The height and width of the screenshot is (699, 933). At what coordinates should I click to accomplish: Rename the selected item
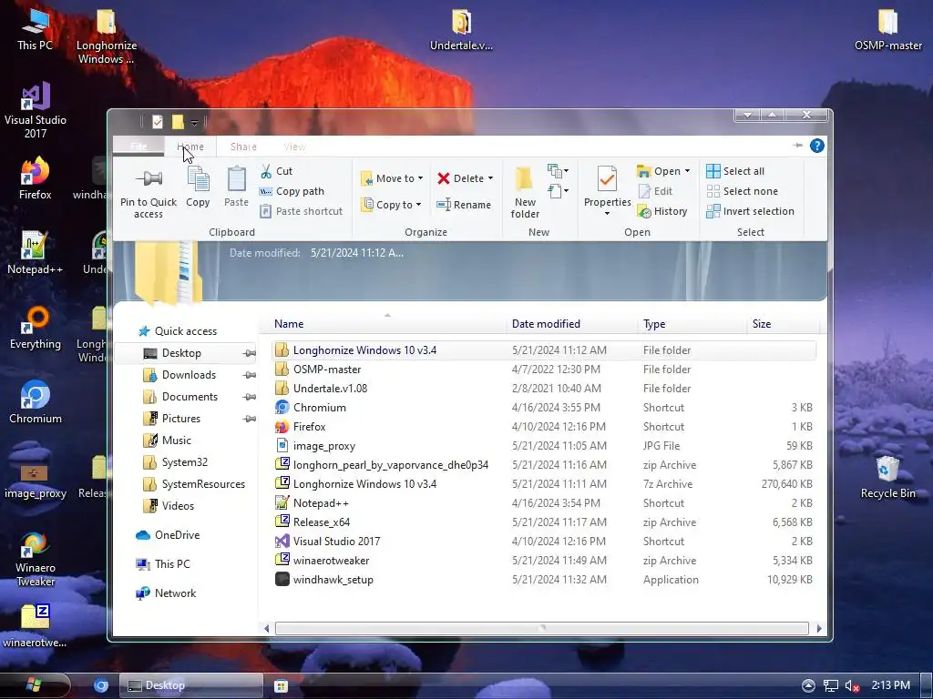pyautogui.click(x=464, y=205)
